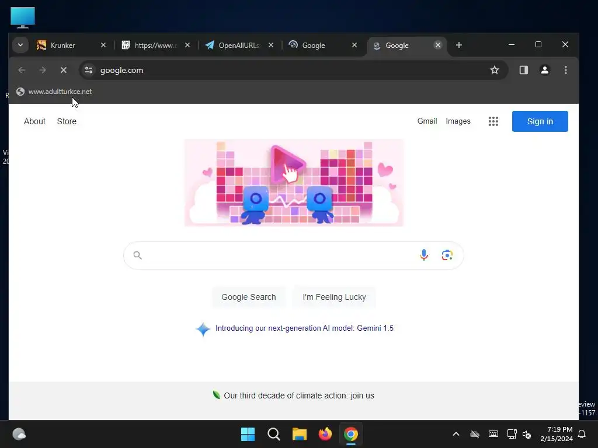Search by image with Lens icon
Image resolution: width=598 pixels, height=448 pixels.
tap(447, 256)
